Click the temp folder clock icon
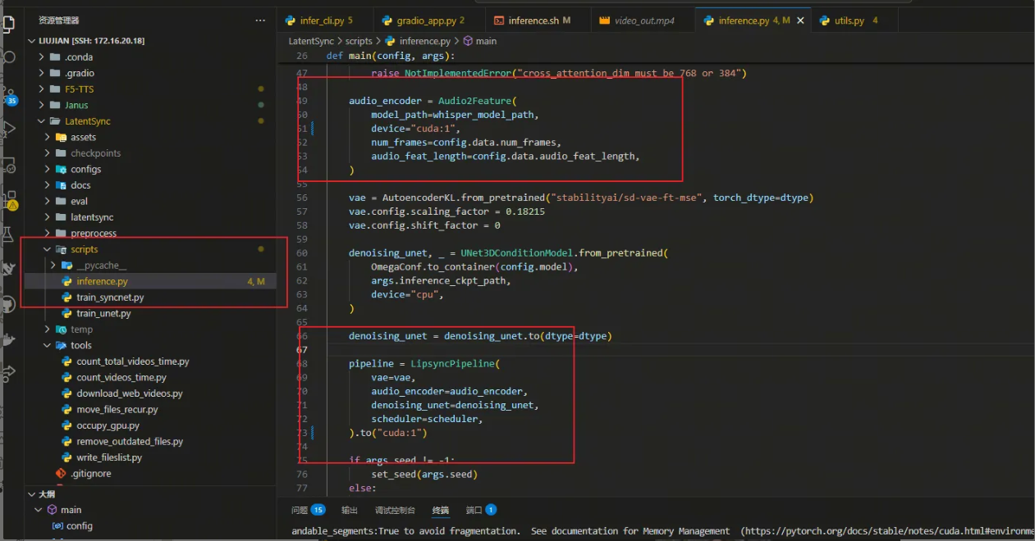1035x541 pixels. coord(61,330)
